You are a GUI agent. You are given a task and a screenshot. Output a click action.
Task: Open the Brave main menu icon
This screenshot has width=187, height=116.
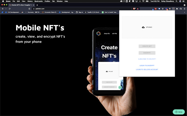point(184,9)
